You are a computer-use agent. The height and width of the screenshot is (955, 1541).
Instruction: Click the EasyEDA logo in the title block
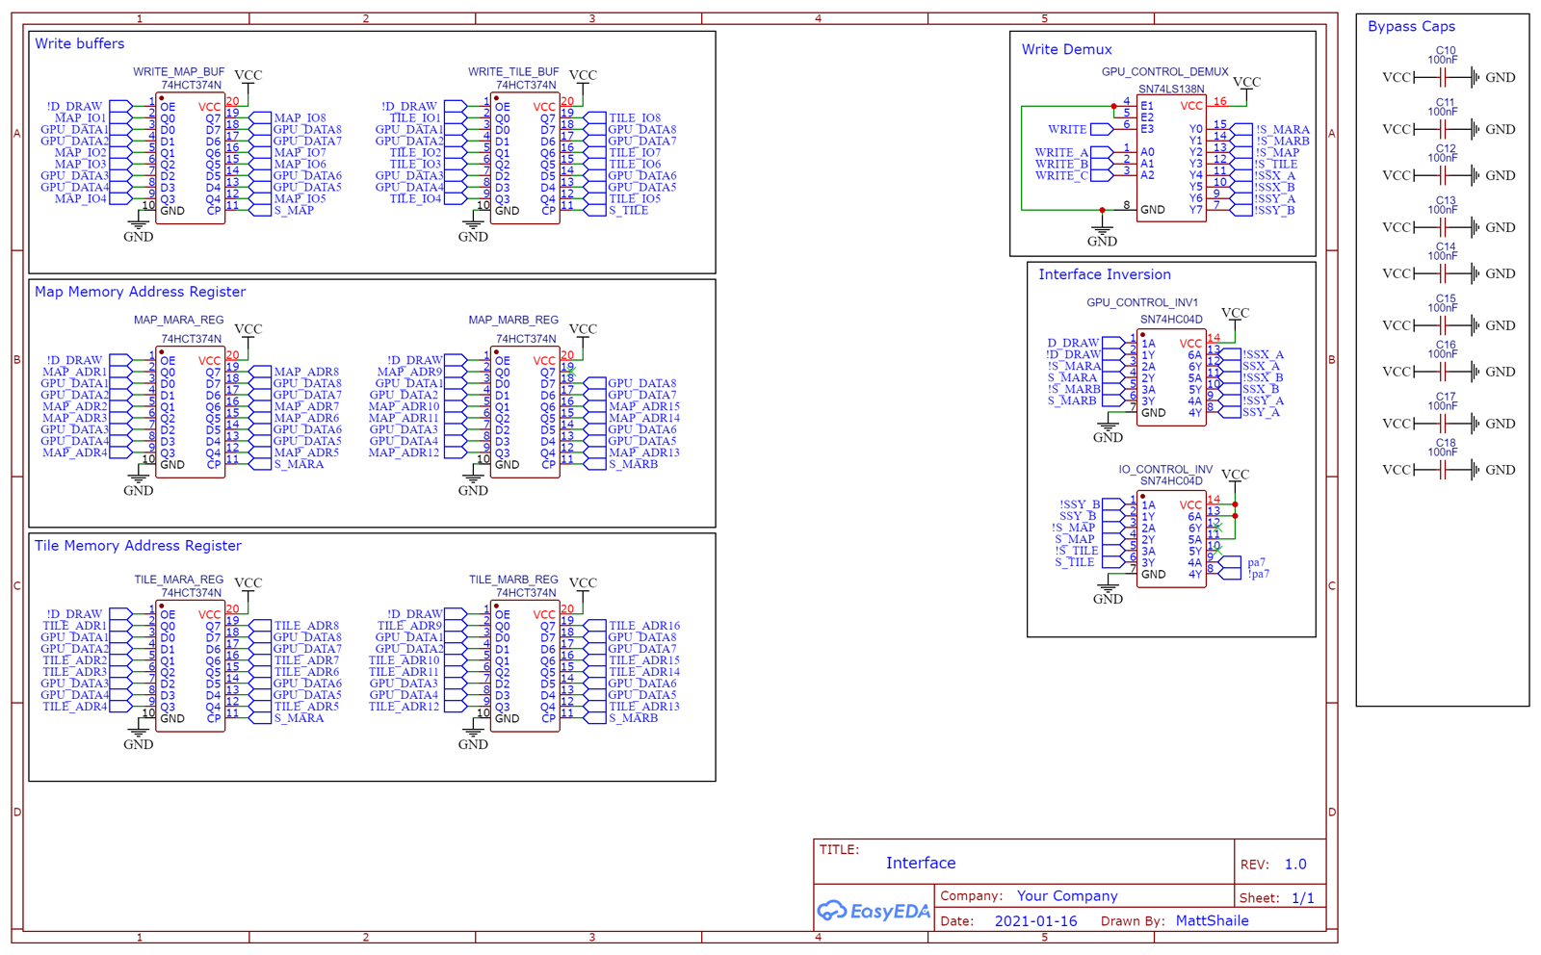pos(874,911)
